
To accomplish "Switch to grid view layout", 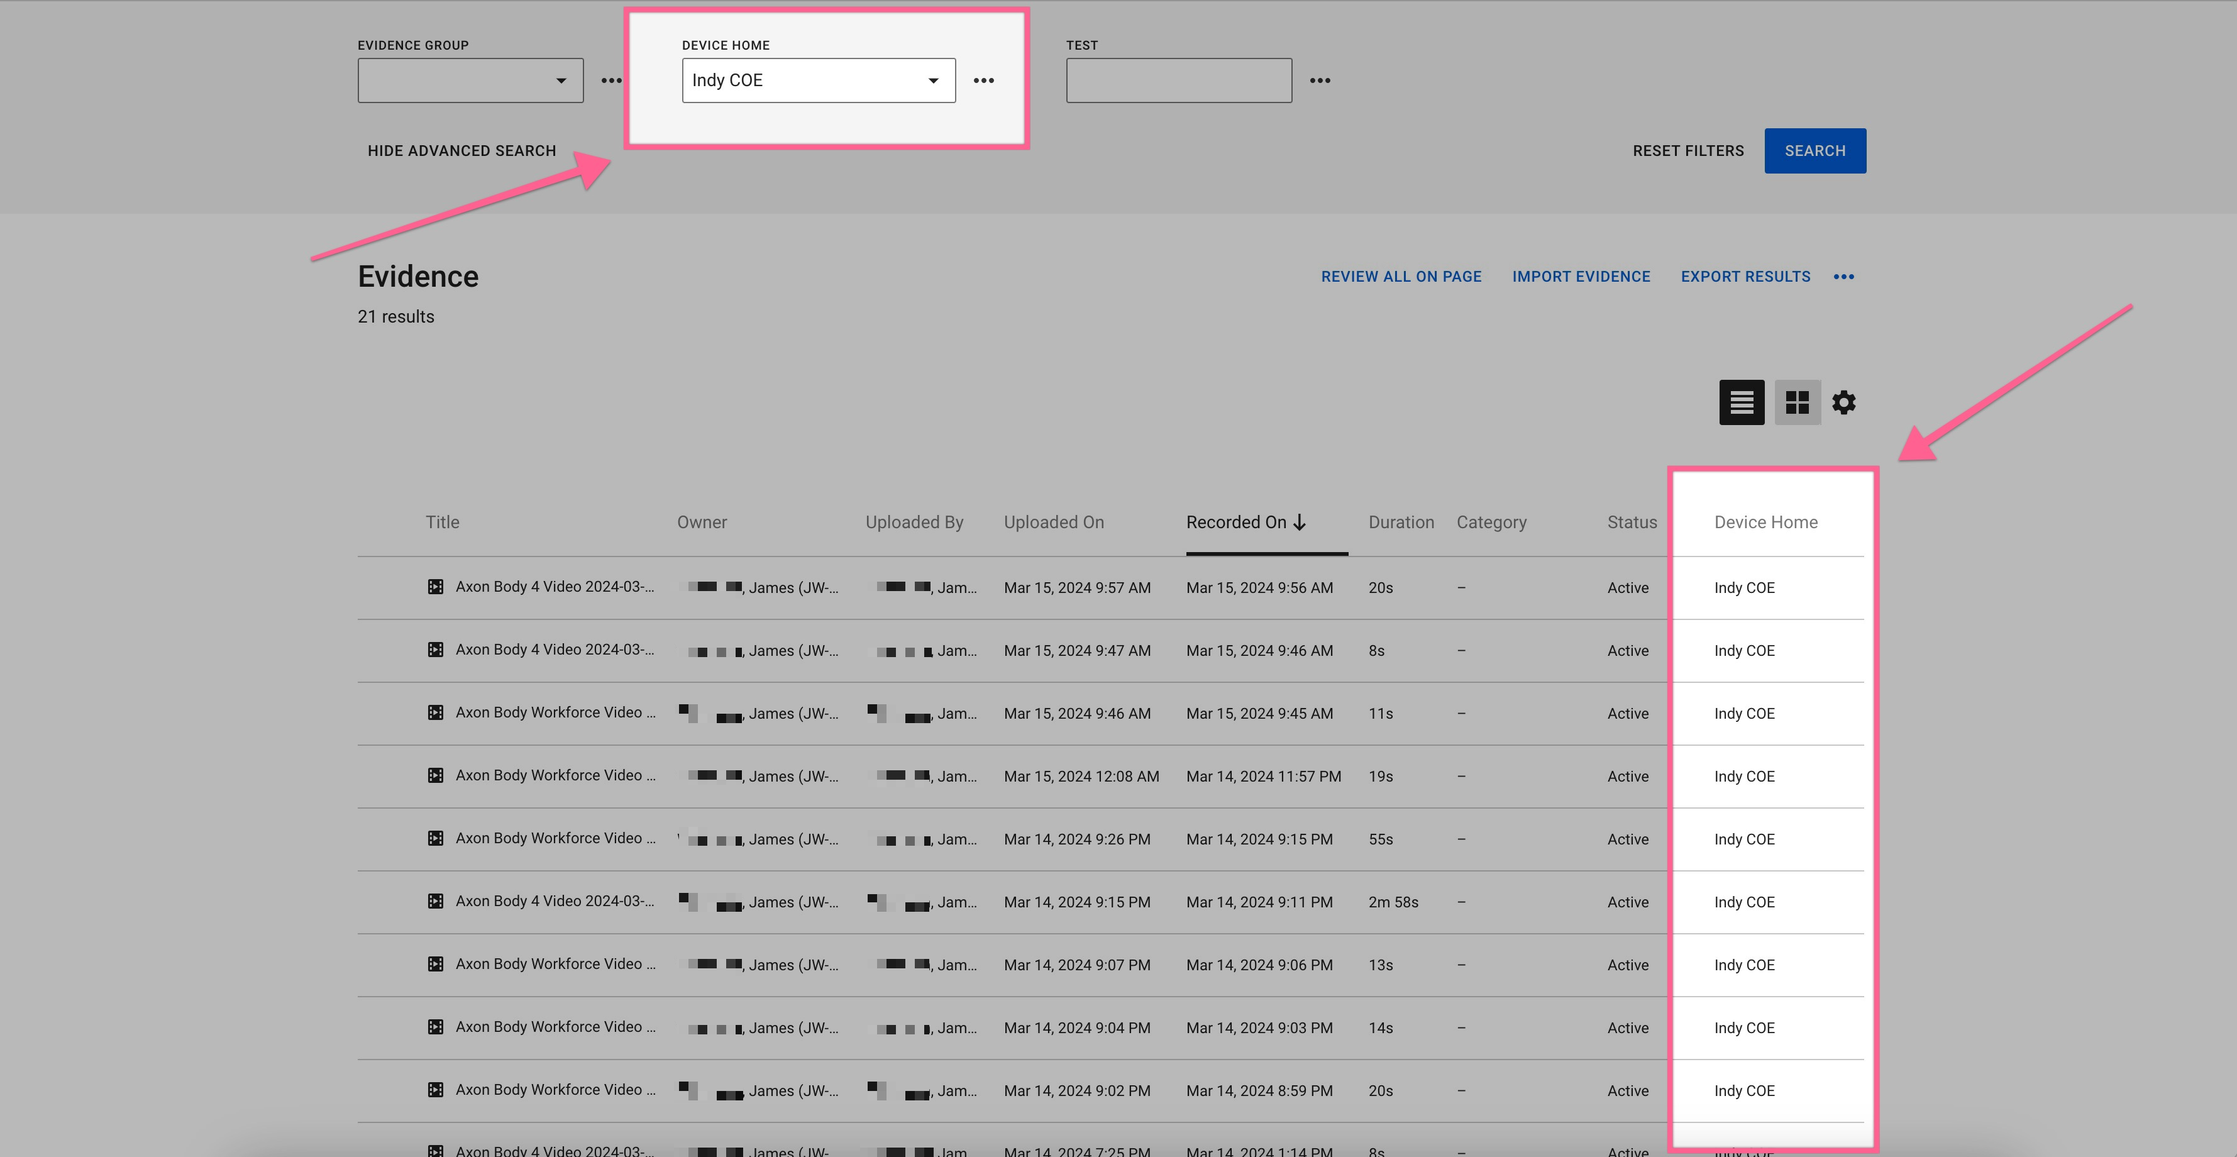I will coord(1797,402).
